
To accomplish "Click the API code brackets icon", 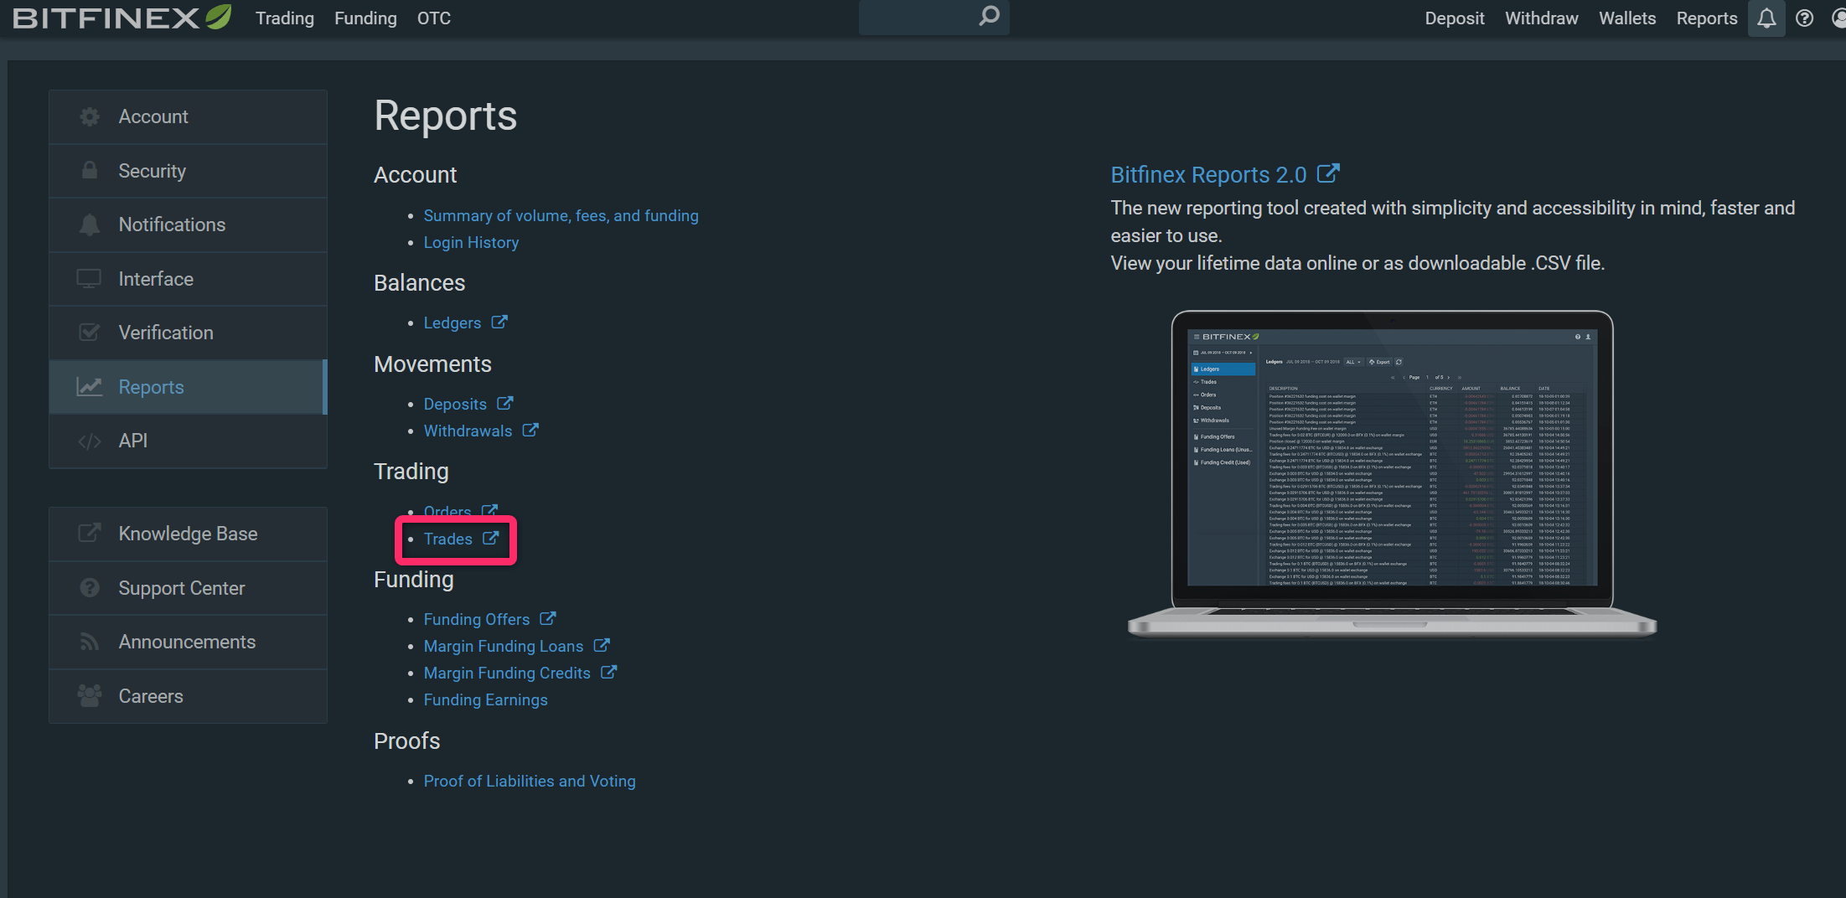I will coord(90,441).
